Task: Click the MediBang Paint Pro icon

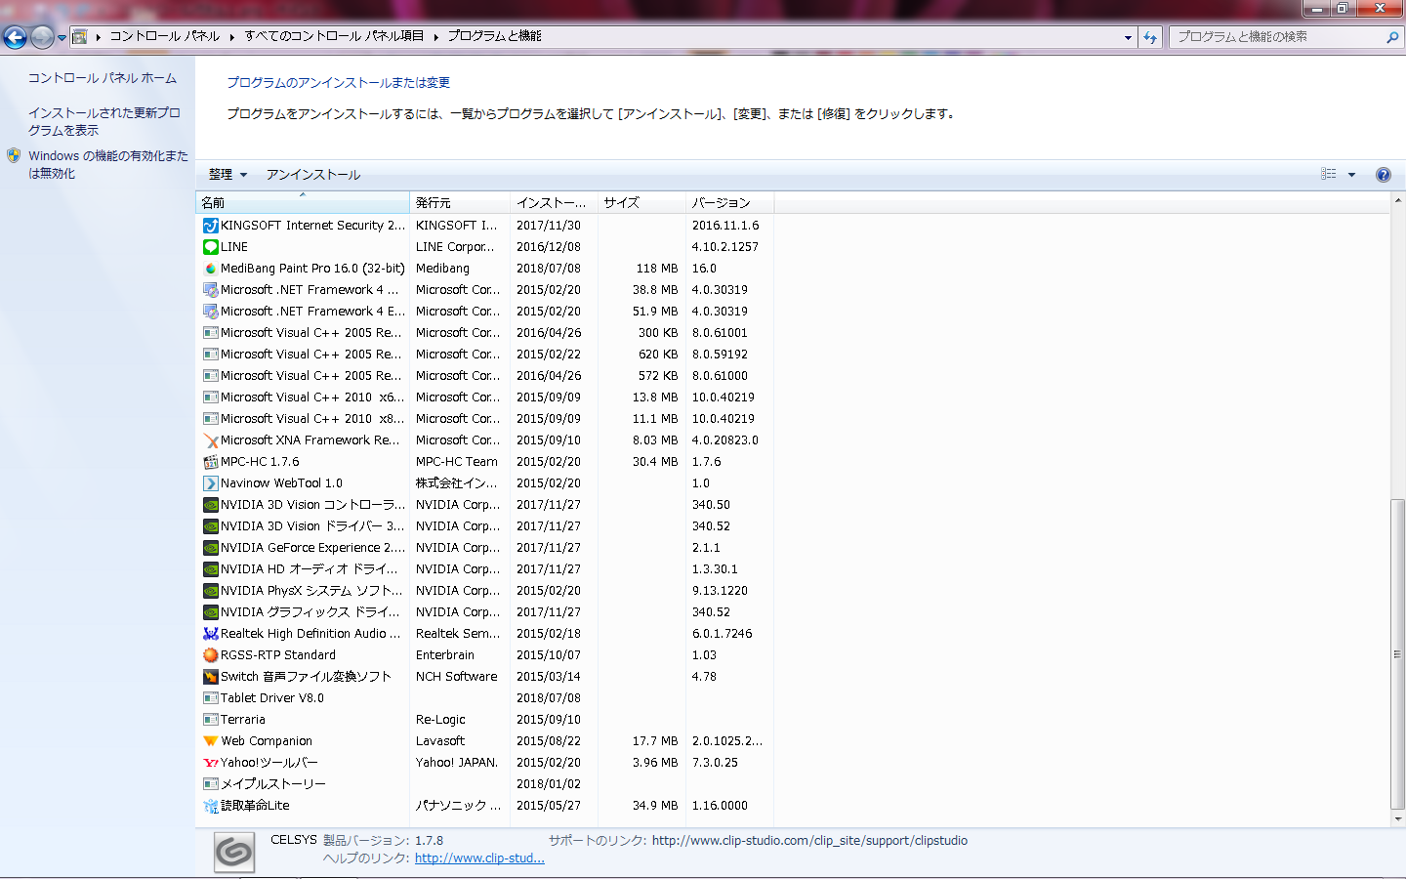Action: (x=210, y=269)
